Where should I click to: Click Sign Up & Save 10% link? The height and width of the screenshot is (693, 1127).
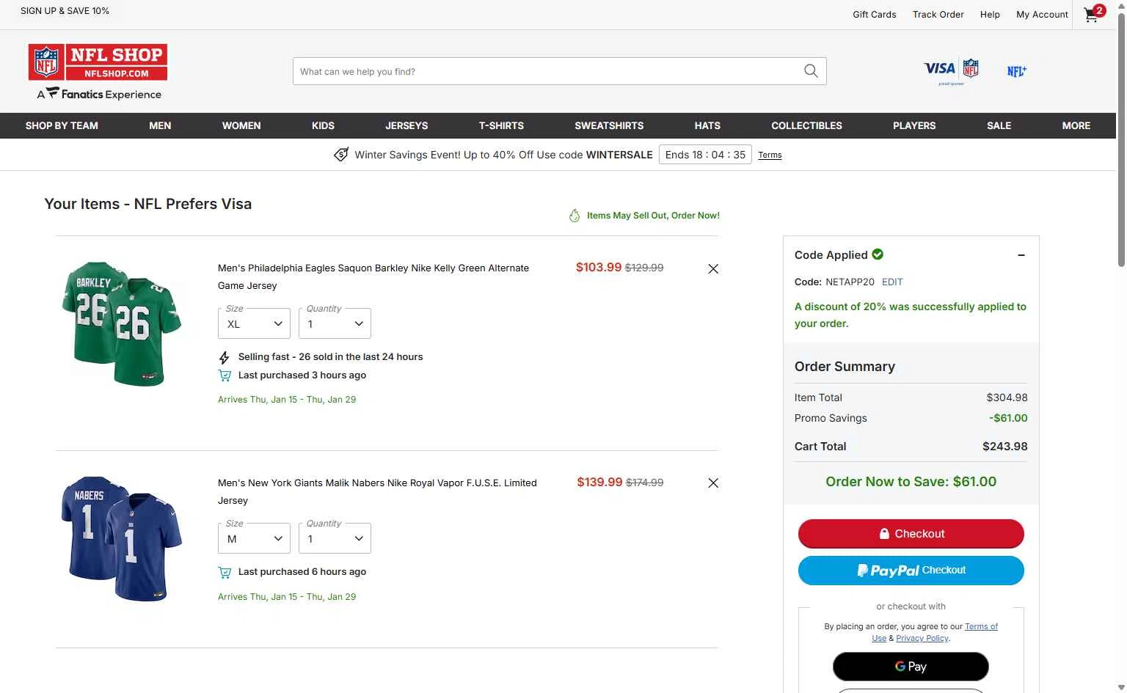[65, 11]
